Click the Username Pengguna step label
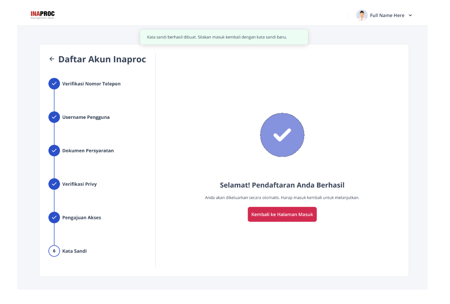 (86, 117)
